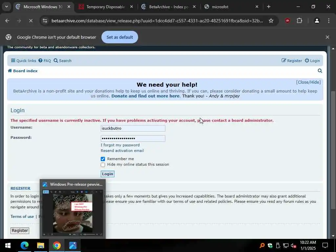Image resolution: width=336 pixels, height=252 pixels.
Task: Open the Register link in the navbar
Action: (x=292, y=61)
